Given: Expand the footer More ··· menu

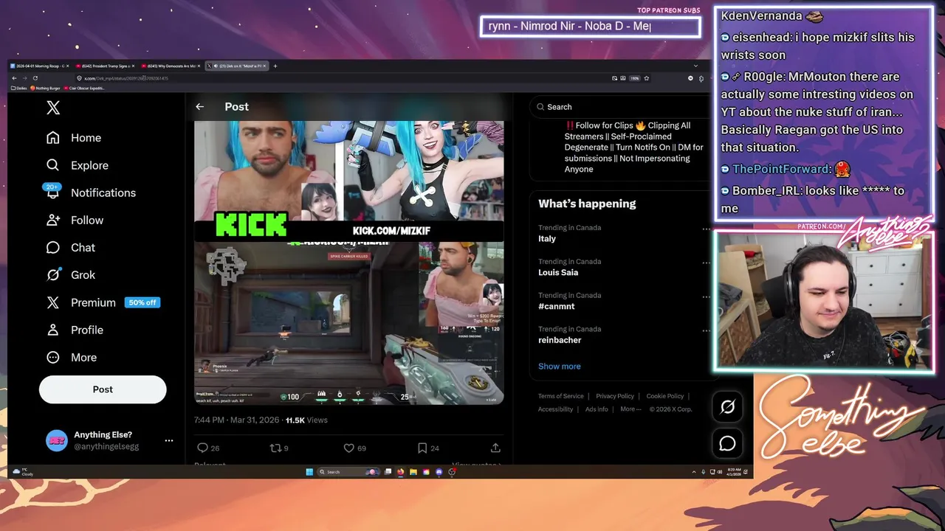Looking at the screenshot, I should [630, 409].
